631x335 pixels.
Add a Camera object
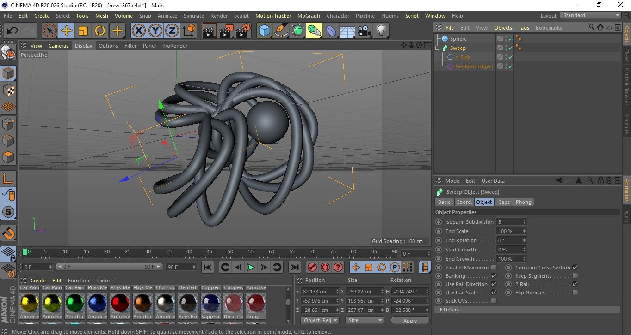364,31
